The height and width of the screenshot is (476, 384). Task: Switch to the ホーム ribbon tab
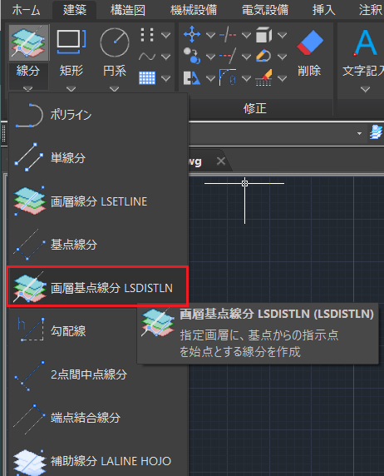point(27,10)
